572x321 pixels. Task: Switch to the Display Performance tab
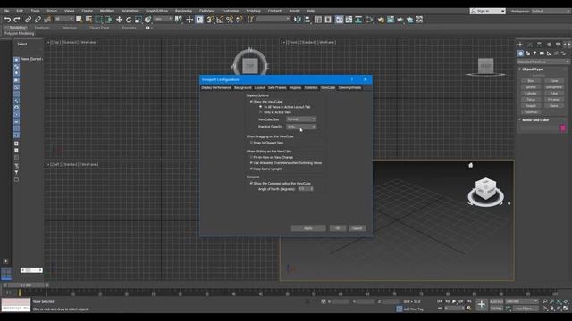216,87
